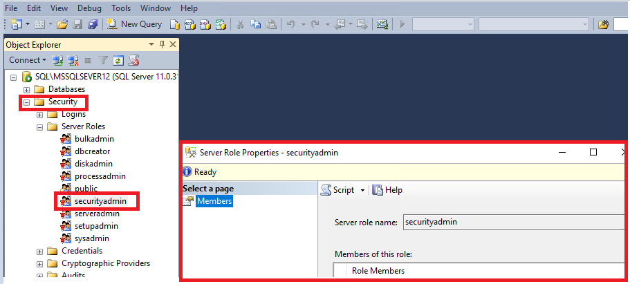Image resolution: width=630 pixels, height=284 pixels.
Task: Open the File menu
Action: coord(11,8)
